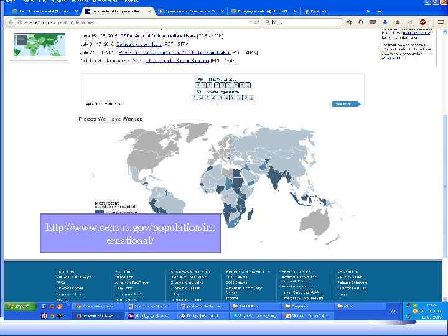Switch to the third browser tab
Screen dimensions: 448x336
[191, 11]
